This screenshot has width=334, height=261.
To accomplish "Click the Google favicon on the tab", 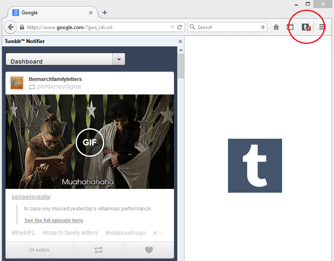I will pyautogui.click(x=16, y=13).
